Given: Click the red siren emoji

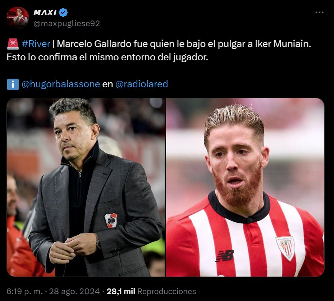Looking at the screenshot, I should pos(13,44).
